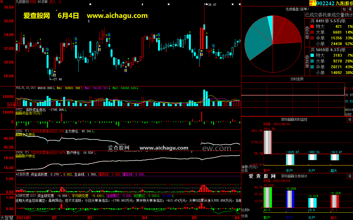Click the 38.47 high price label

point(212,5)
